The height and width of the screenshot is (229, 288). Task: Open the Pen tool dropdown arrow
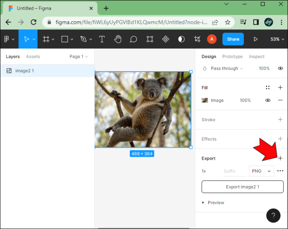(91, 39)
